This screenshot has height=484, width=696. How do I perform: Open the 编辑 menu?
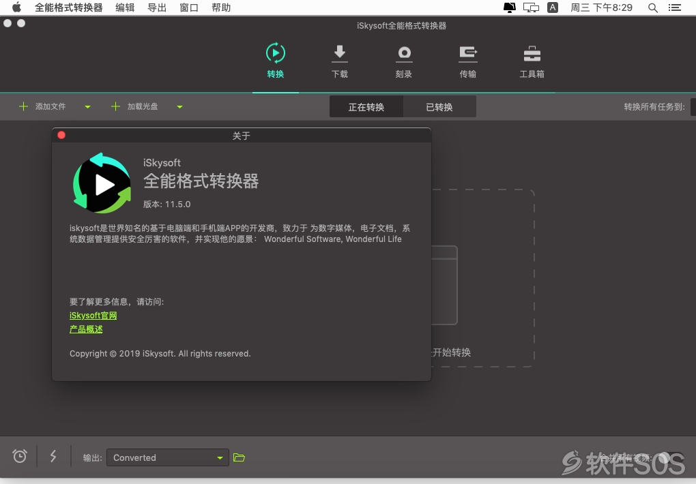tap(125, 7)
